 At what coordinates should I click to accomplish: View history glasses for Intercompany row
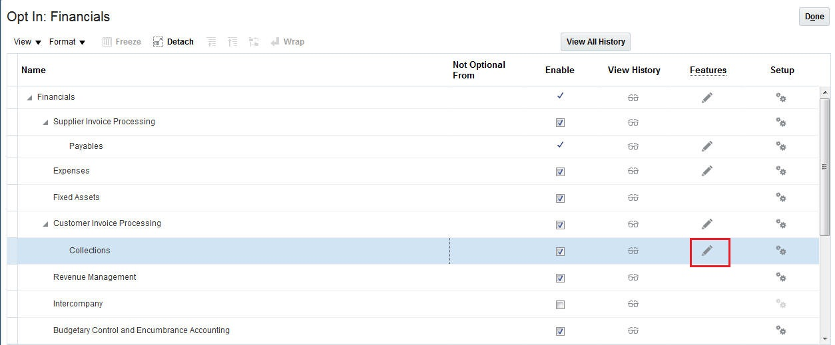coord(633,304)
